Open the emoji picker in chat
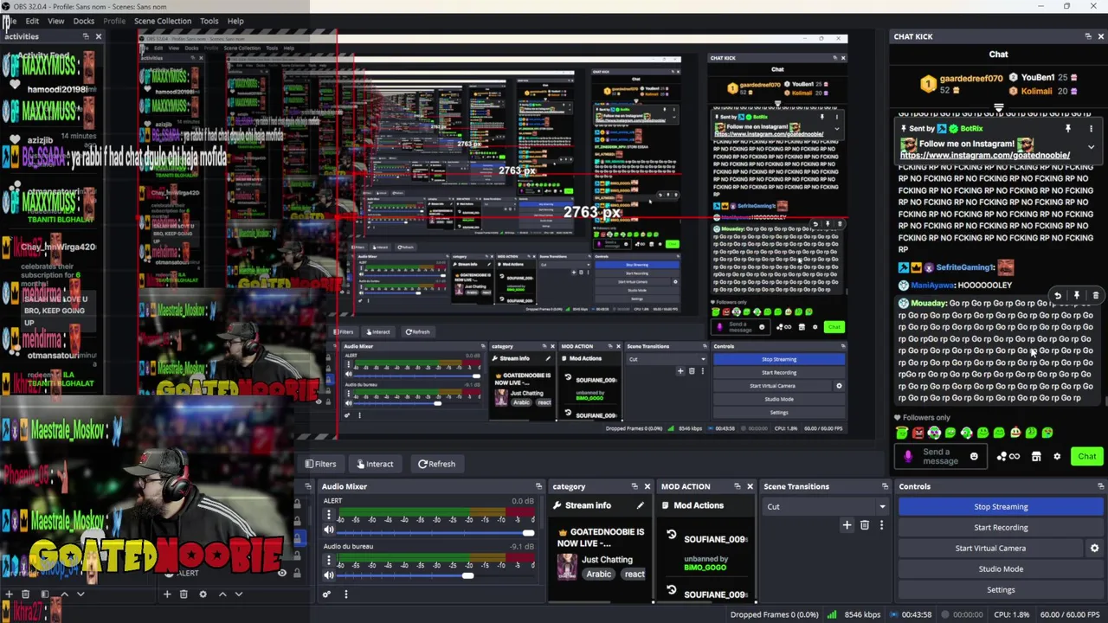 [974, 457]
